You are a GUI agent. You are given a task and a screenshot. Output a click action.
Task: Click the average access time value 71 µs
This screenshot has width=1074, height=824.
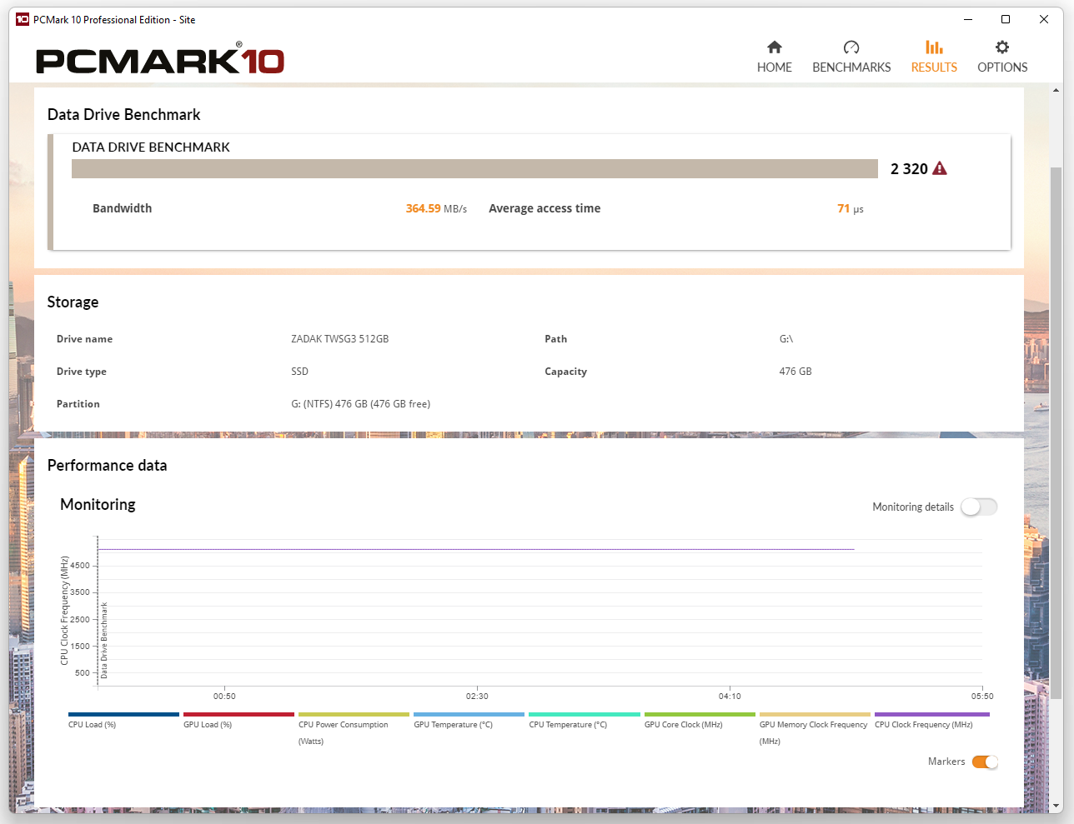tap(851, 209)
